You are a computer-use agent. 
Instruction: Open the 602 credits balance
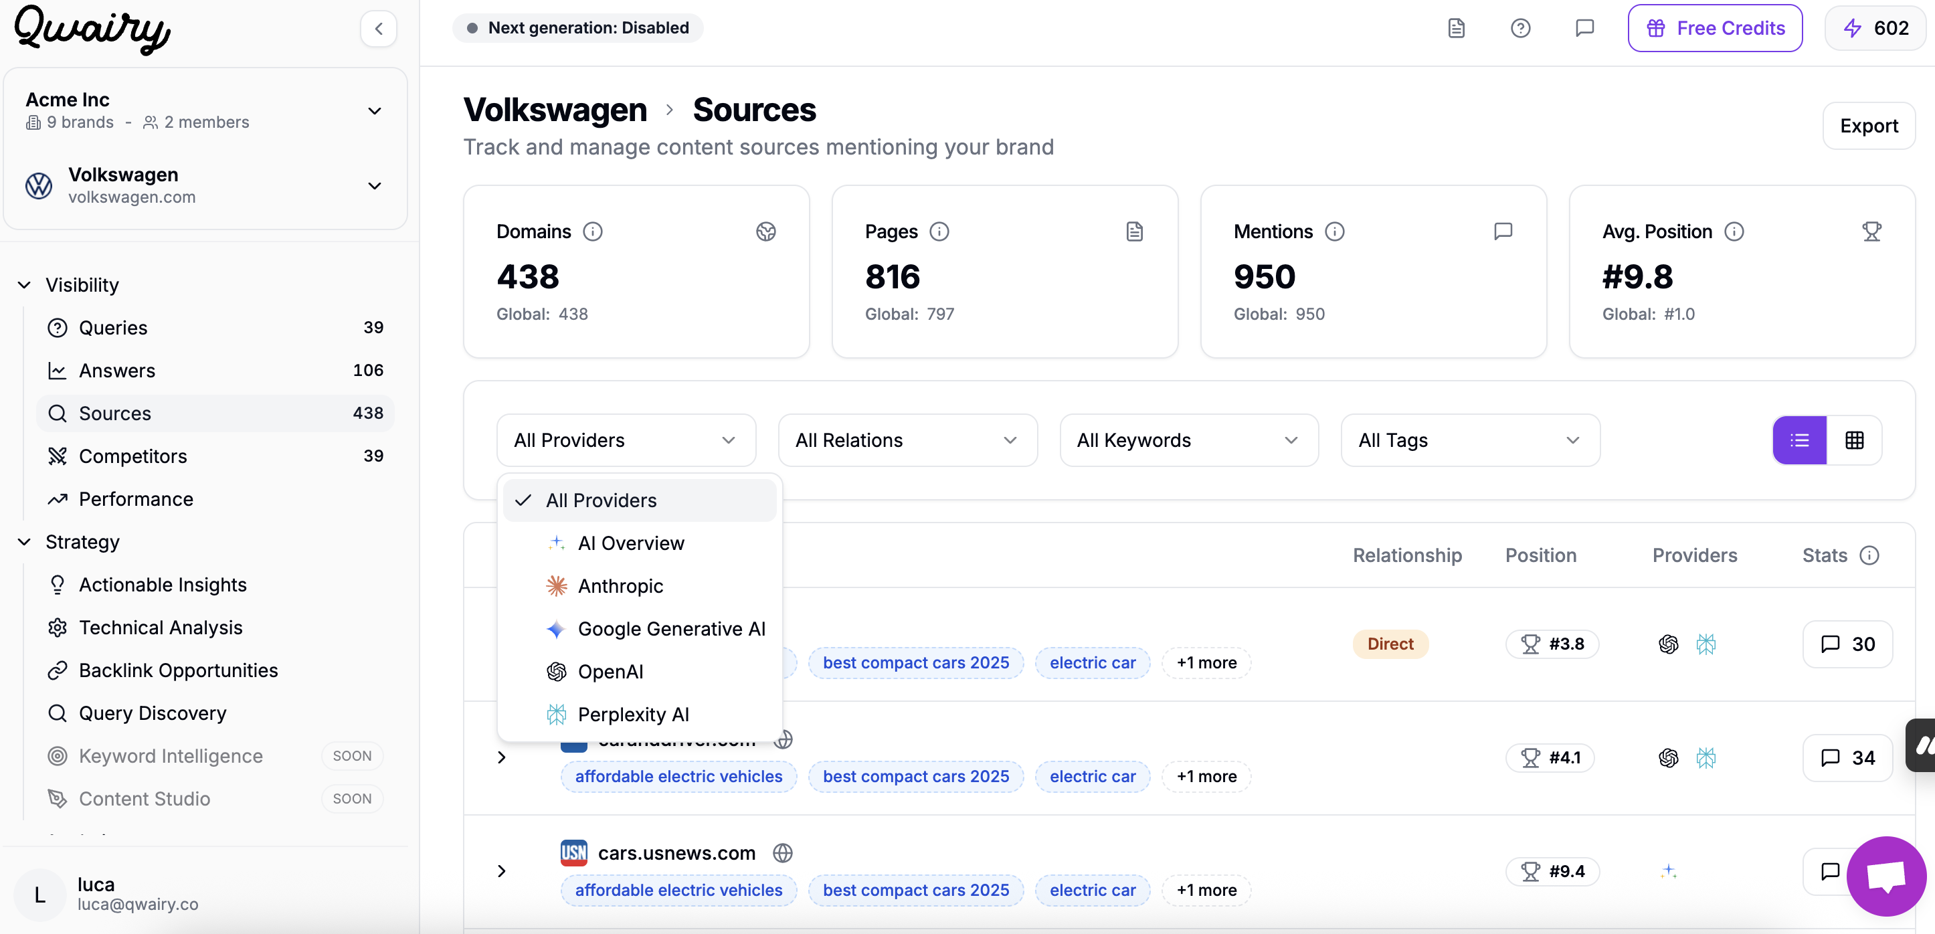[x=1875, y=29]
